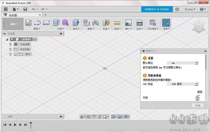Click the Zoom magnifier with plus icon
210x132 pixels.
(99, 117)
